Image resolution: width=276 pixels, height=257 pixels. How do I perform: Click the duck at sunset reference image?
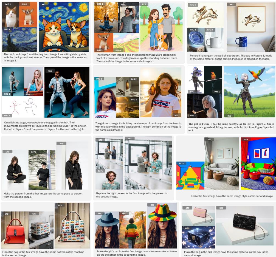[x=127, y=108]
